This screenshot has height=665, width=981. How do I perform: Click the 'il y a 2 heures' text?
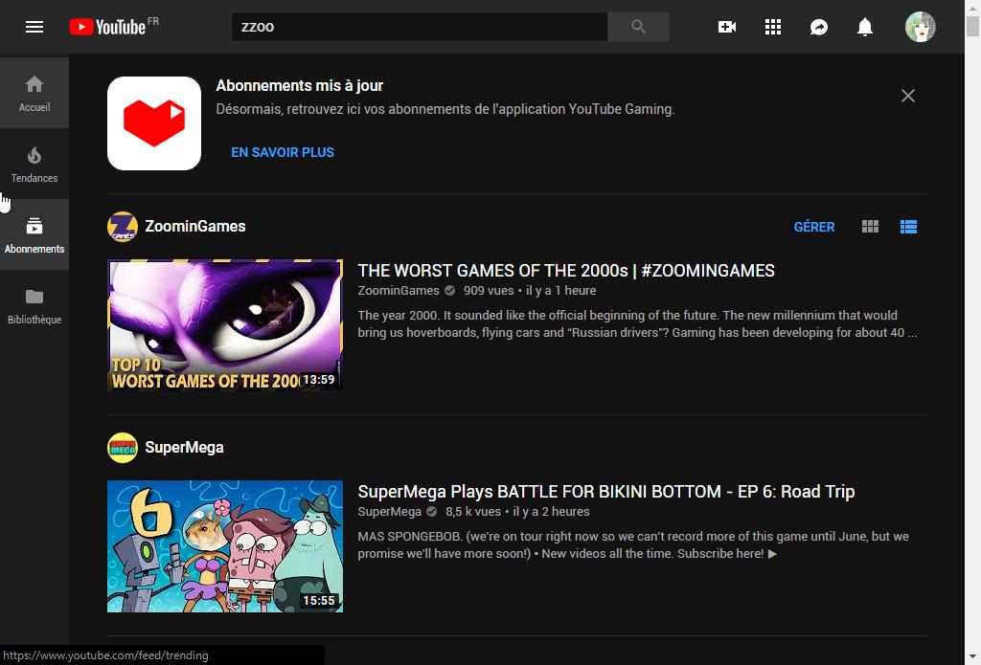click(x=551, y=512)
